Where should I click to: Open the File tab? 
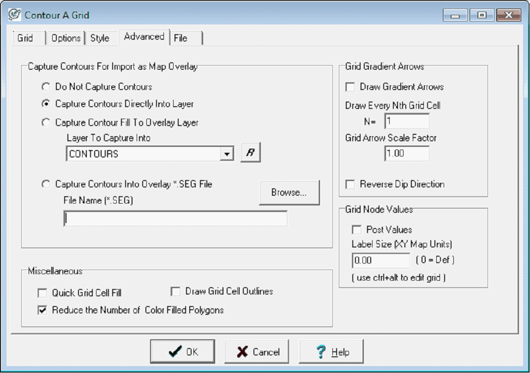coord(181,38)
